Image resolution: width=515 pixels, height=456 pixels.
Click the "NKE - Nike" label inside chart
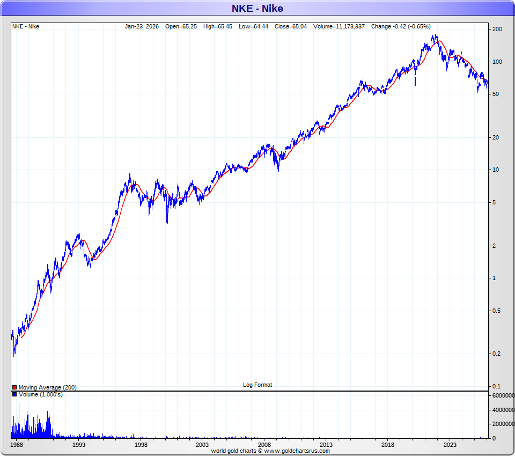click(26, 26)
